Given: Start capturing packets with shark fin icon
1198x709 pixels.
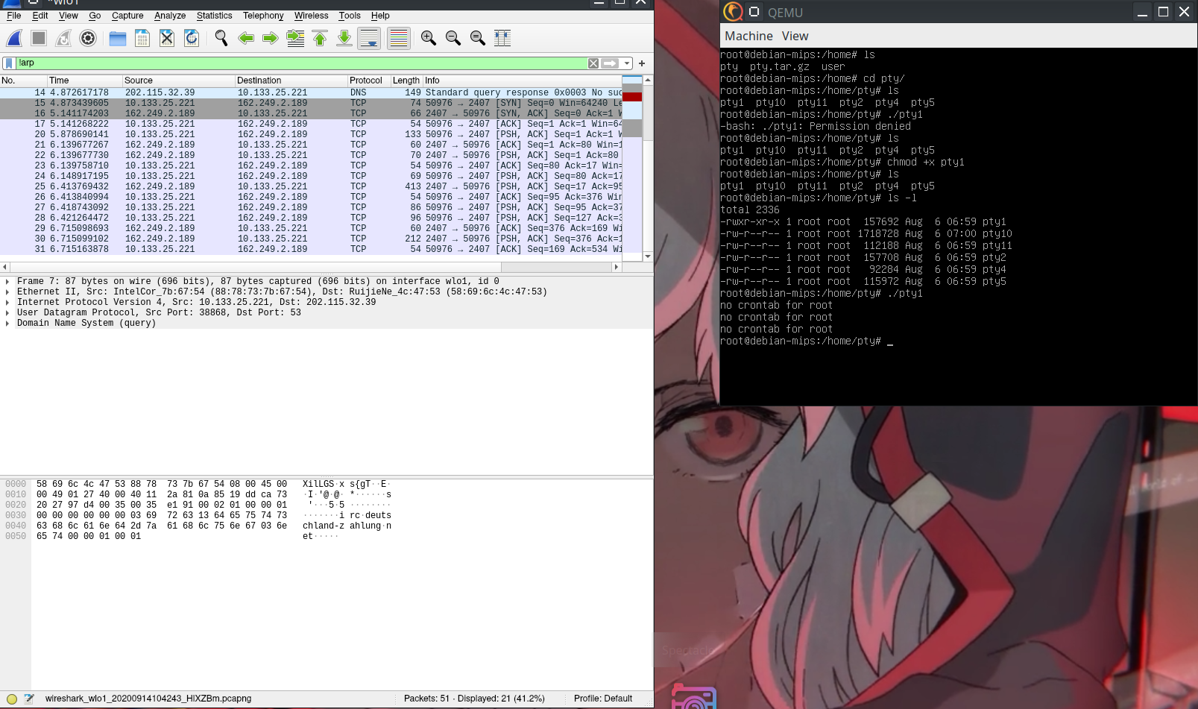Looking at the screenshot, I should (14, 38).
